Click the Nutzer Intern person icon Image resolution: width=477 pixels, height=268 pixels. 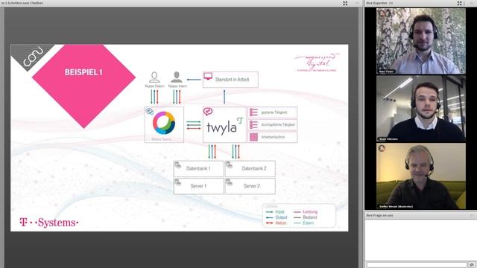click(177, 77)
